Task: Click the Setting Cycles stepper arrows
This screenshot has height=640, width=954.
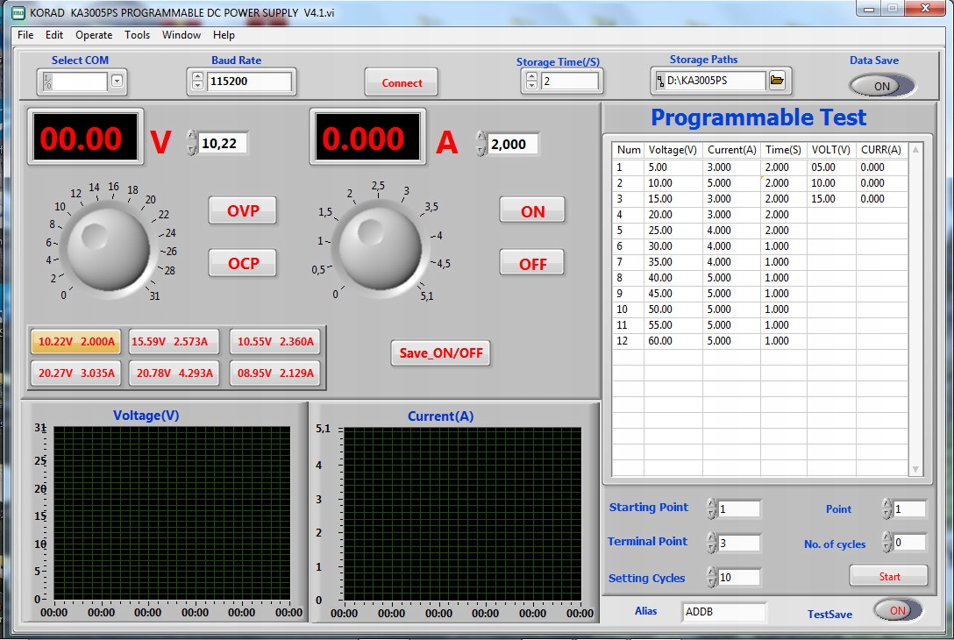Action: (x=711, y=578)
